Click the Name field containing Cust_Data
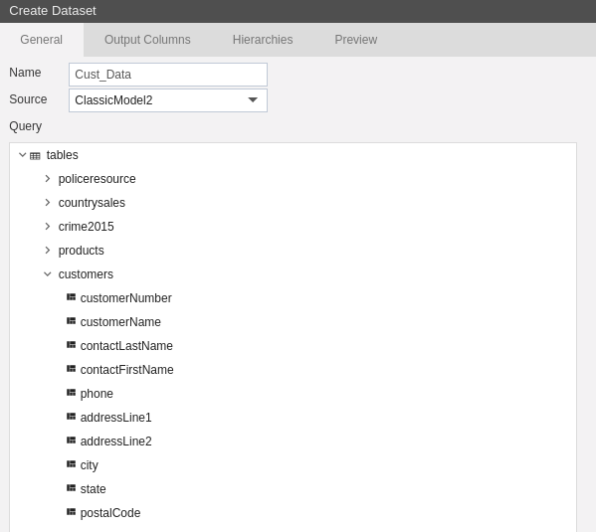596x532 pixels. coord(168,75)
